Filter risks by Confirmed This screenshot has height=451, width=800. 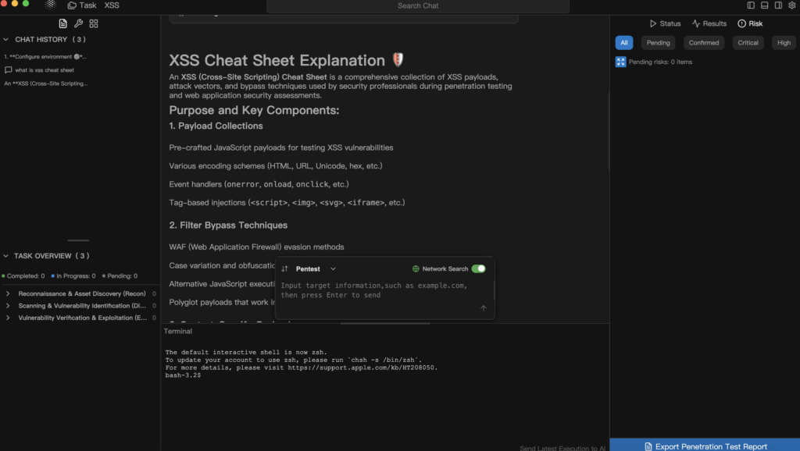tap(703, 43)
